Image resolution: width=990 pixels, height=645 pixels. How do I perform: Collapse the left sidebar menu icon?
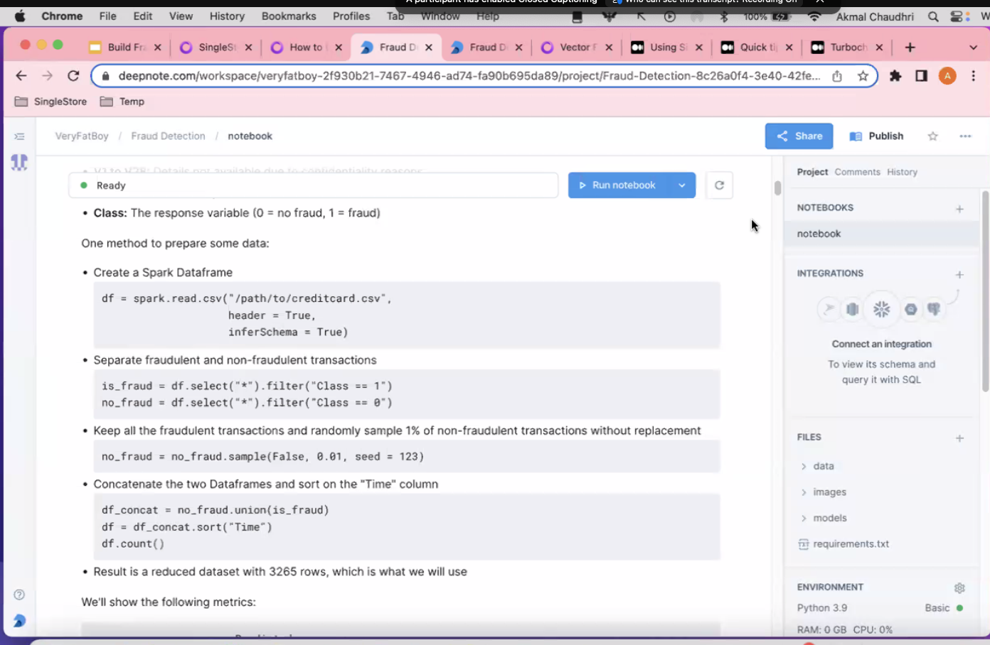(19, 136)
